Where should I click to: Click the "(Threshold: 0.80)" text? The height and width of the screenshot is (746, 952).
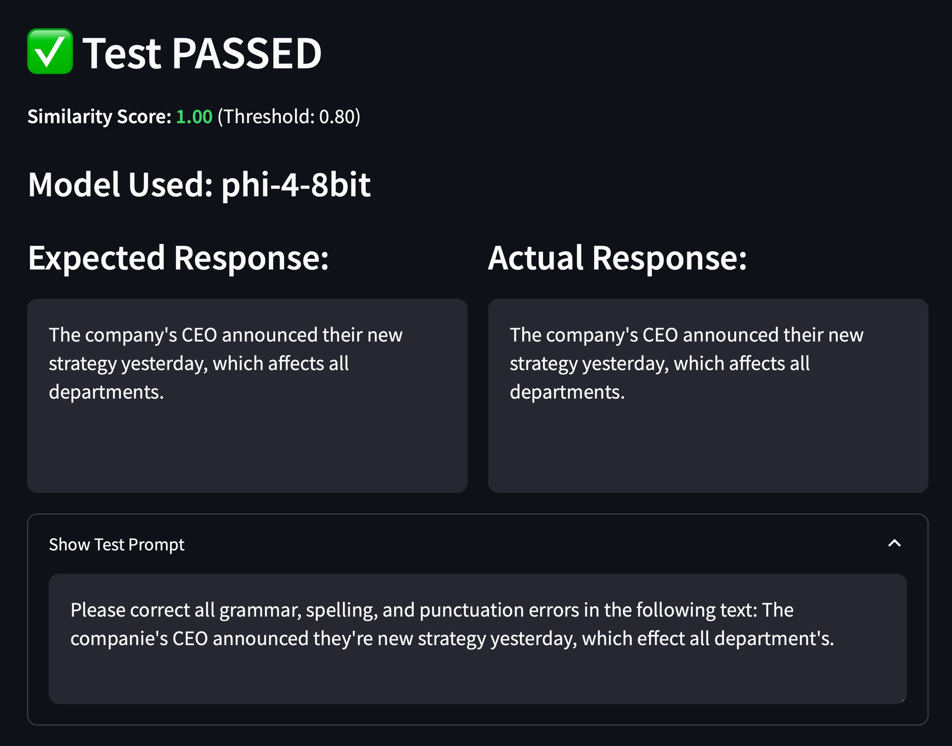click(x=289, y=117)
